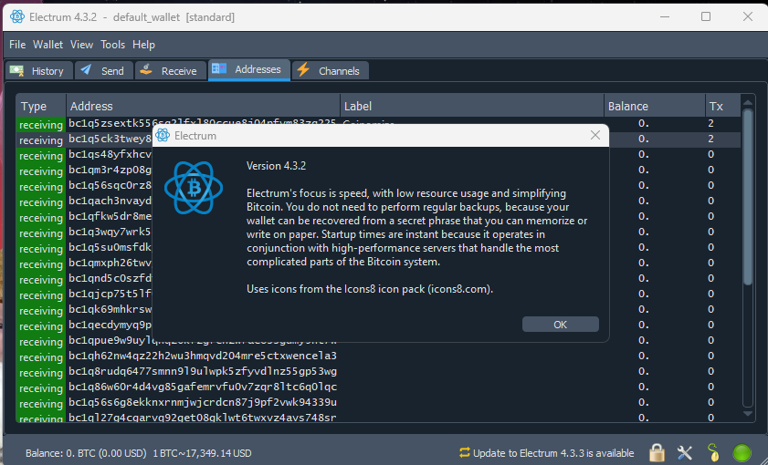Click the address list scroll down arrow
The width and height of the screenshot is (768, 465).
[x=747, y=414]
